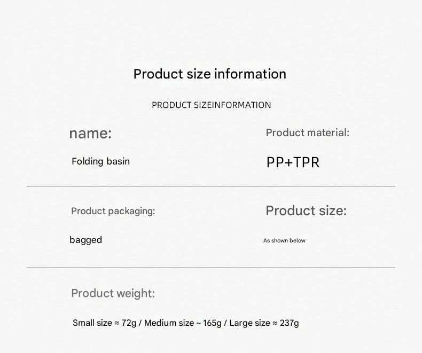The image size is (422, 353).
Task: Click the divider line above "Product weight:"
Action: tap(211, 267)
